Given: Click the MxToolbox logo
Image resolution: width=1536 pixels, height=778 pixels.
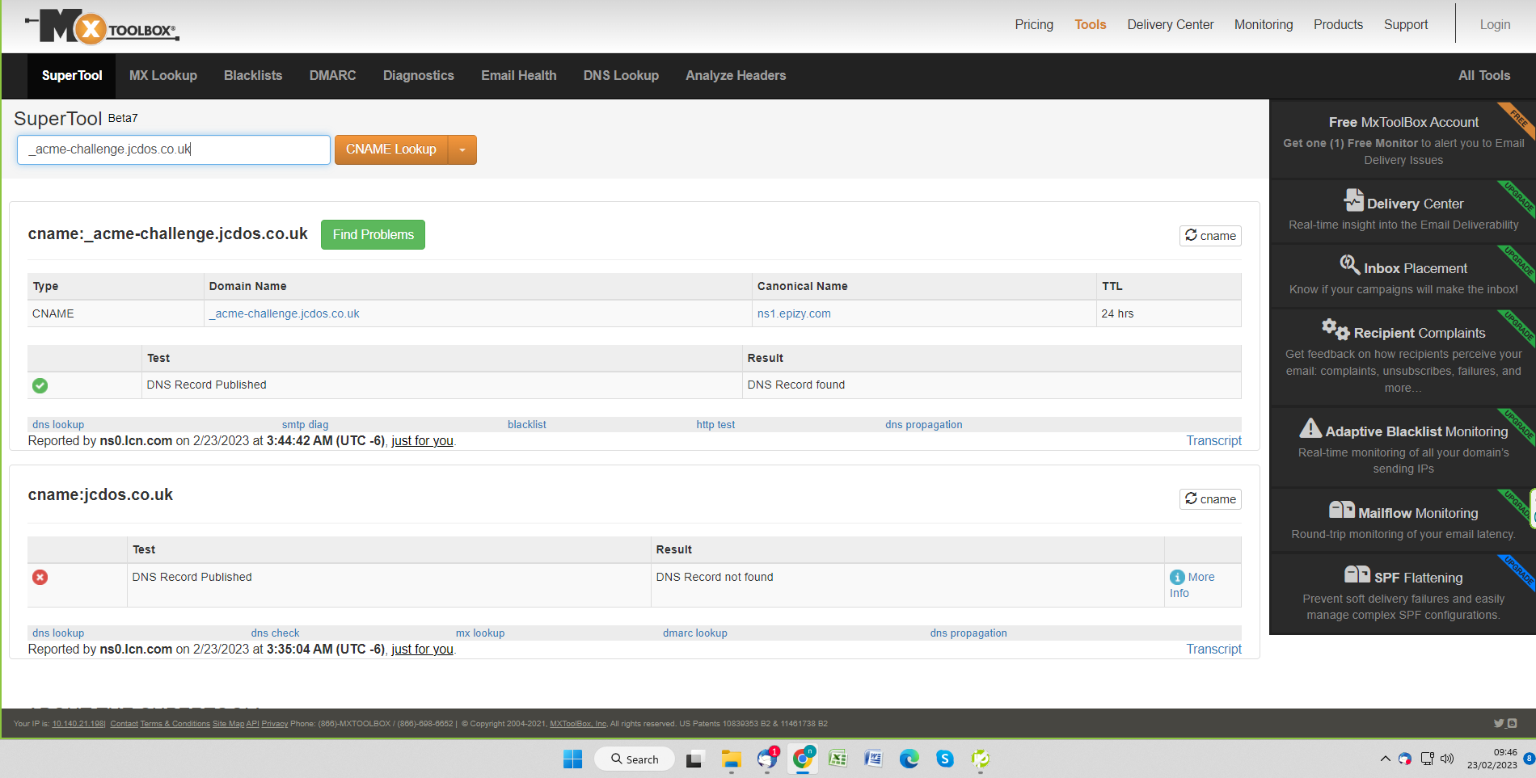Looking at the screenshot, I should 102,27.
